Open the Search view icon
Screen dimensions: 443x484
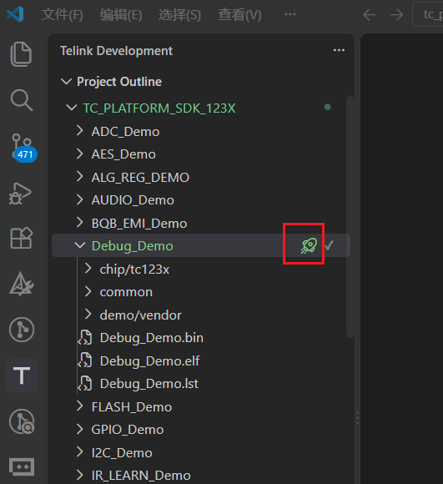22,100
